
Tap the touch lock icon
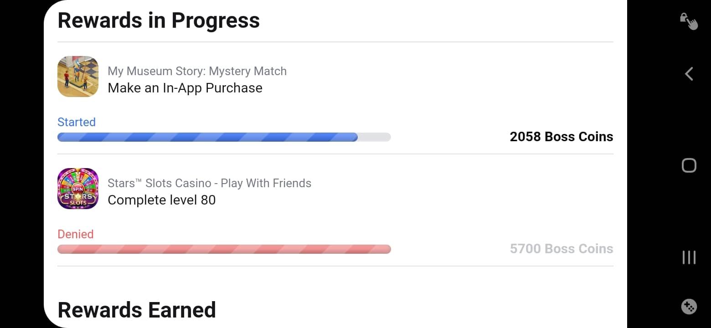click(x=689, y=21)
